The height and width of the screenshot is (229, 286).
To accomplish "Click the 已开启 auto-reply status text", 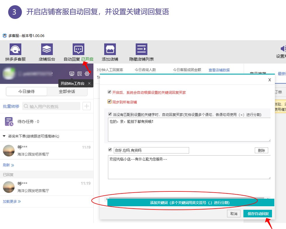I will 87,59.
